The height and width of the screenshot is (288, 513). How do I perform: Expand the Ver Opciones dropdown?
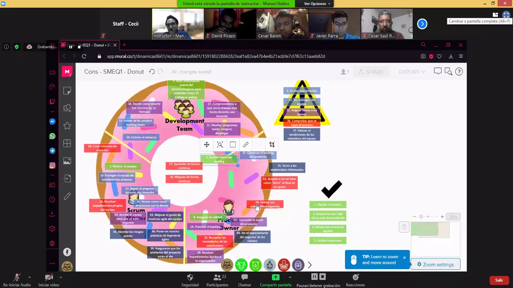(317, 4)
